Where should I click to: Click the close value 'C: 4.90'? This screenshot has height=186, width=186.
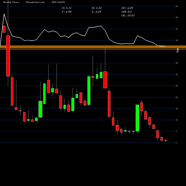tap(67, 12)
